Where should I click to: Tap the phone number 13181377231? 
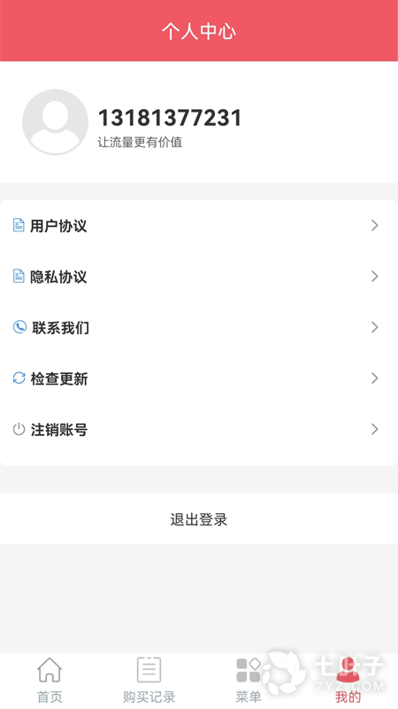170,118
